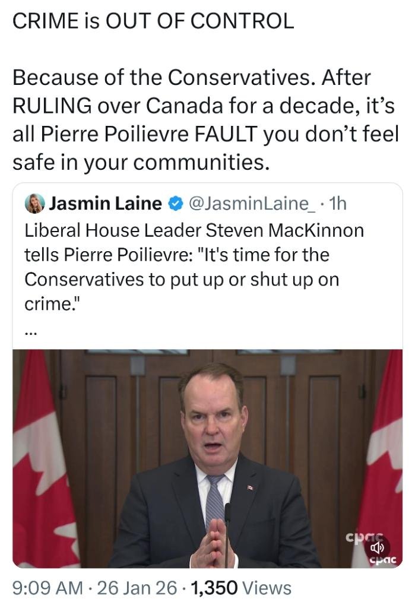Click the Canada flag lapel pin

click(250, 487)
